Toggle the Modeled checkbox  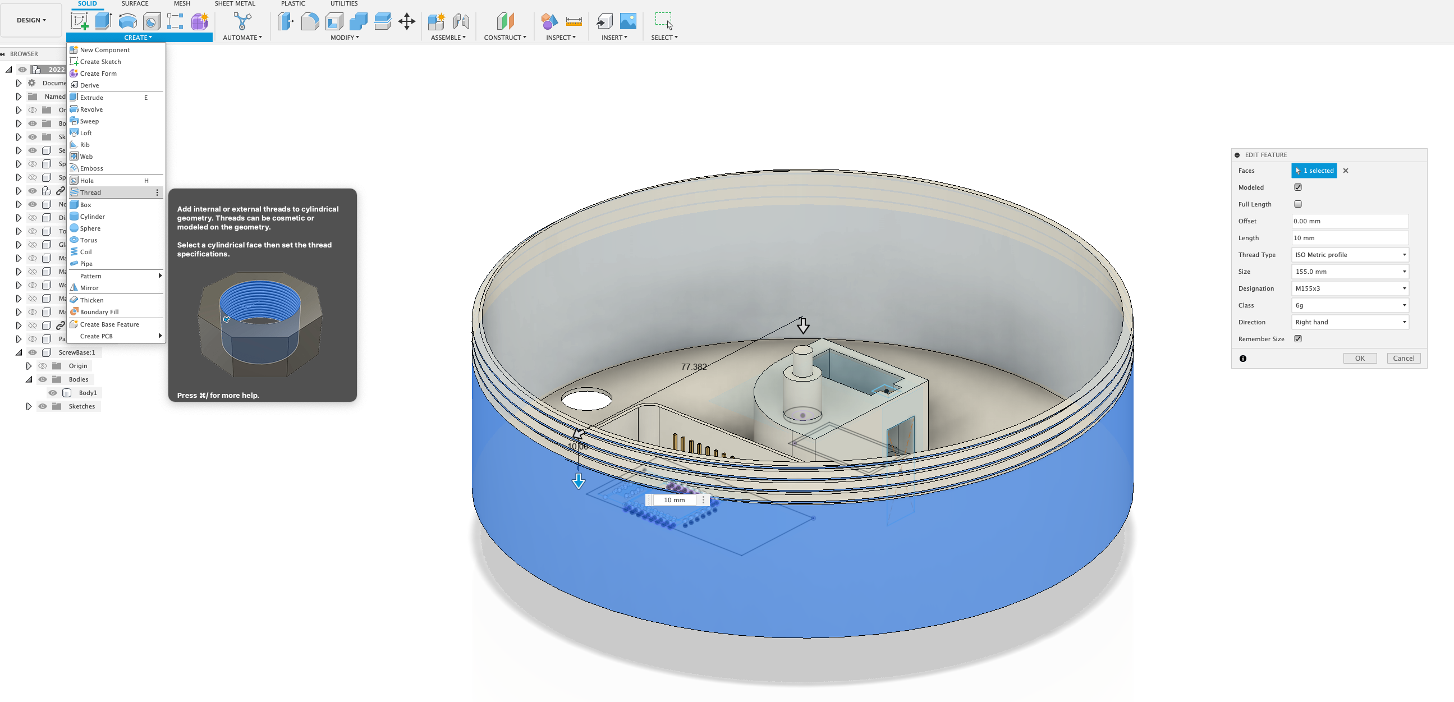pyautogui.click(x=1297, y=187)
